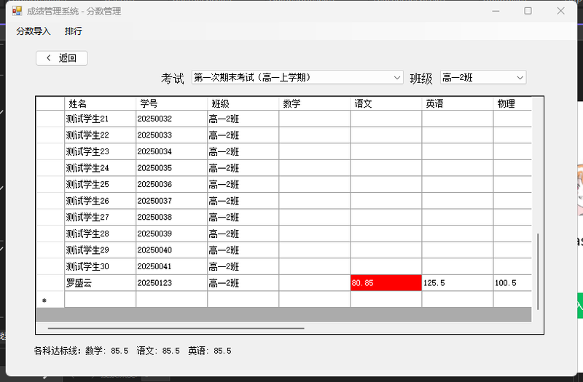The image size is (583, 382).
Task: Select the red 80.85 语文 cell
Action: click(386, 283)
